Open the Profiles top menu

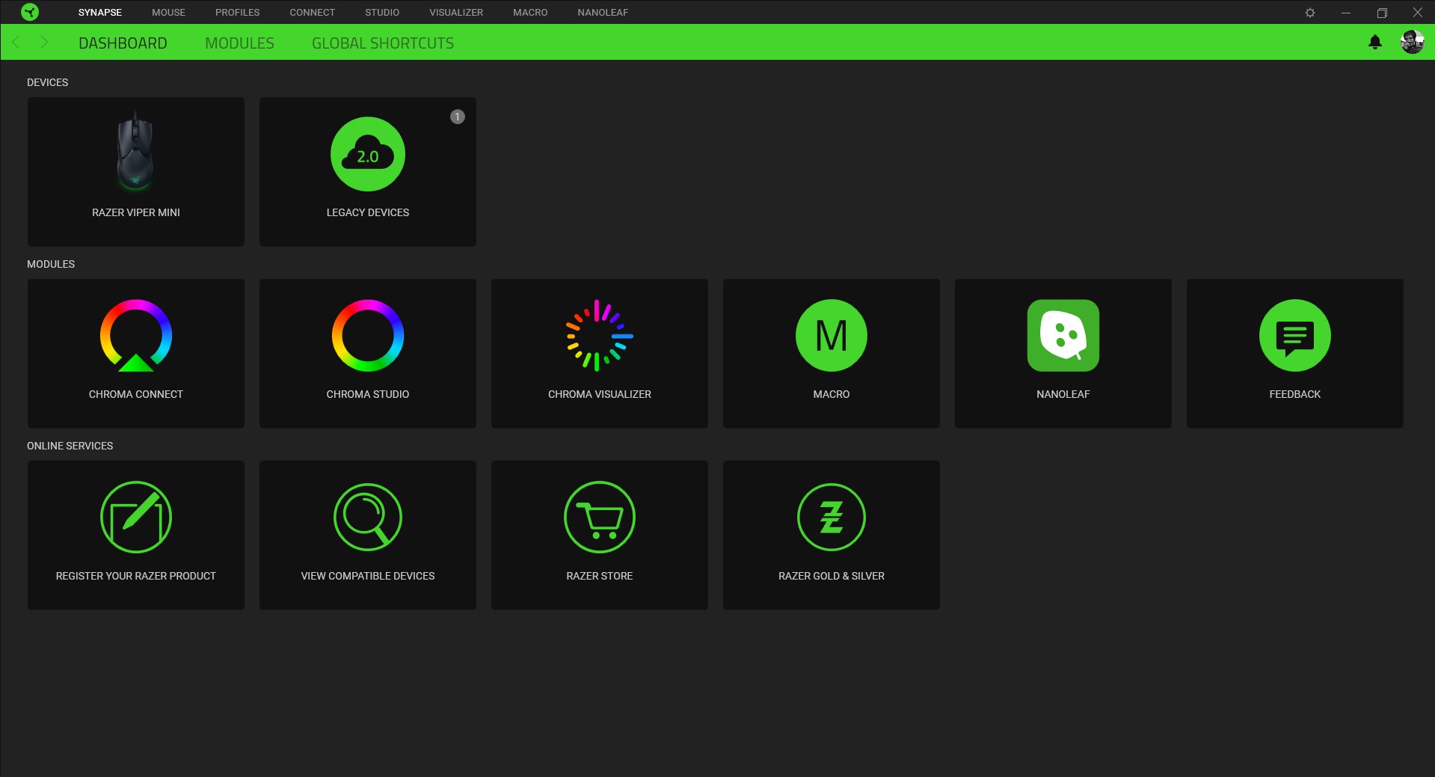[238, 13]
